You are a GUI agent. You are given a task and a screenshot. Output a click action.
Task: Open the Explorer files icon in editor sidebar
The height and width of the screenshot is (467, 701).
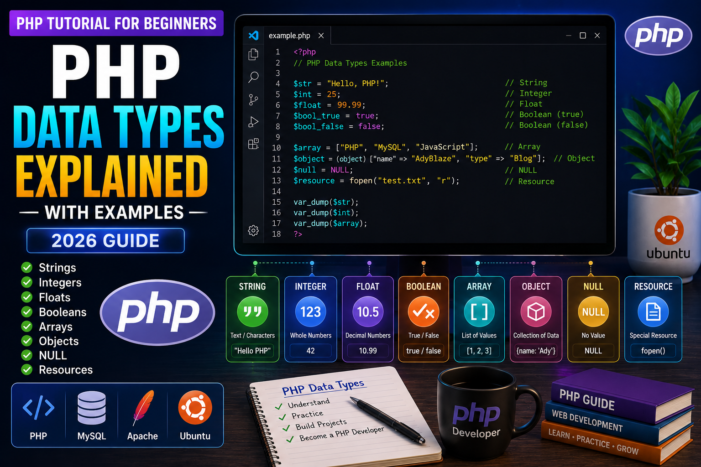pyautogui.click(x=253, y=54)
